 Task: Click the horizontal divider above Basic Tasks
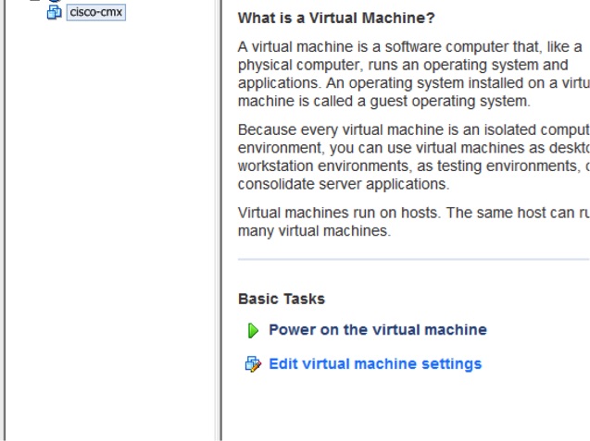(413, 260)
